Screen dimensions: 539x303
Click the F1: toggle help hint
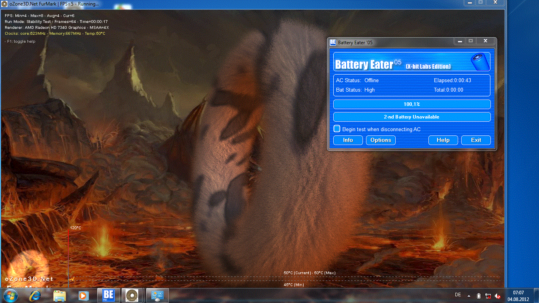[20, 41]
